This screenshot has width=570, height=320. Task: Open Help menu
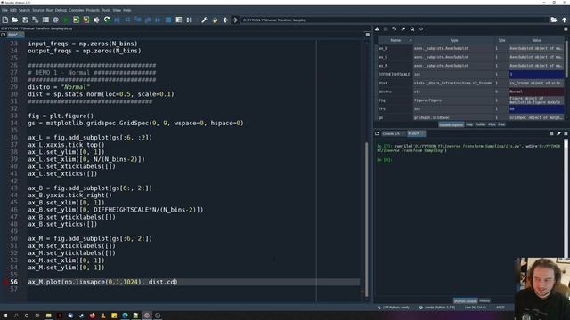coord(127,10)
